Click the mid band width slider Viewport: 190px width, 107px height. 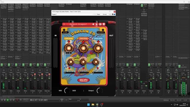pyautogui.click(x=84, y=73)
